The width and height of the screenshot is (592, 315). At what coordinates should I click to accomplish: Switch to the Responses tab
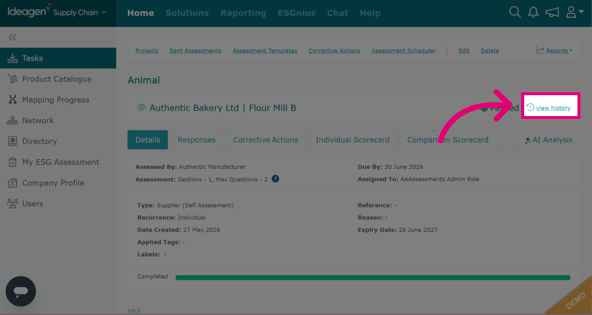point(197,140)
